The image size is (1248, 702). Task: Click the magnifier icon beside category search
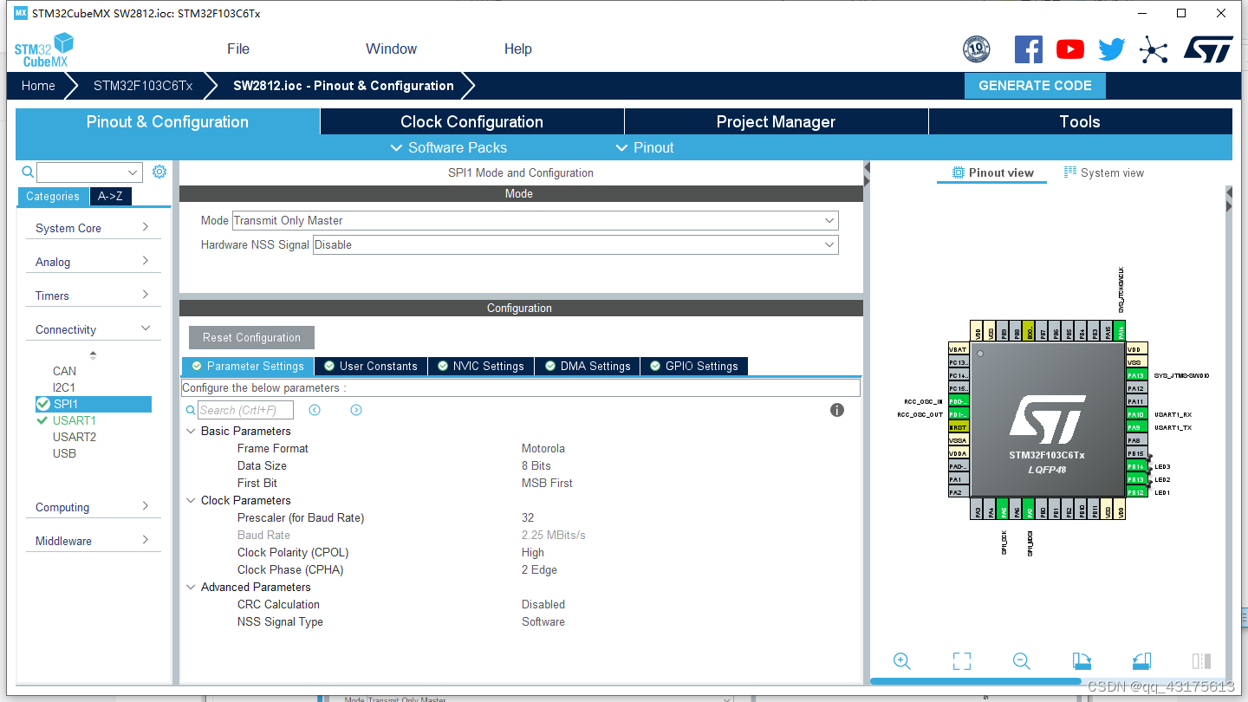[28, 172]
